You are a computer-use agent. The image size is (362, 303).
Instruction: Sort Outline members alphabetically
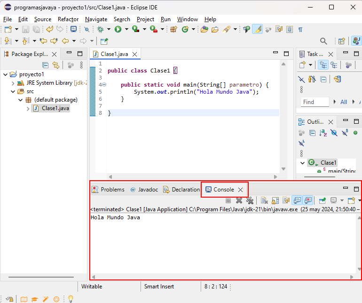tap(323, 134)
